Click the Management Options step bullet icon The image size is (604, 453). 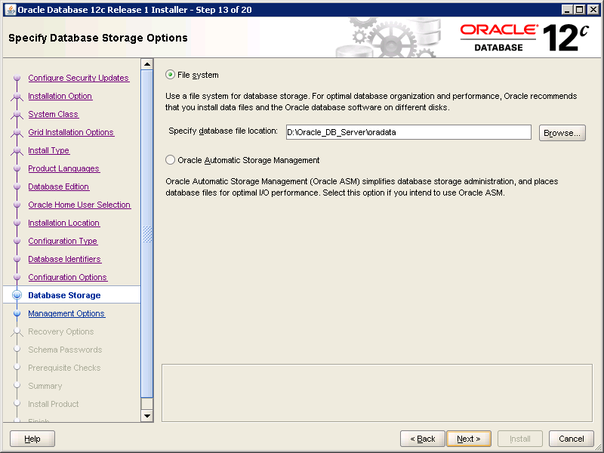pos(17,313)
